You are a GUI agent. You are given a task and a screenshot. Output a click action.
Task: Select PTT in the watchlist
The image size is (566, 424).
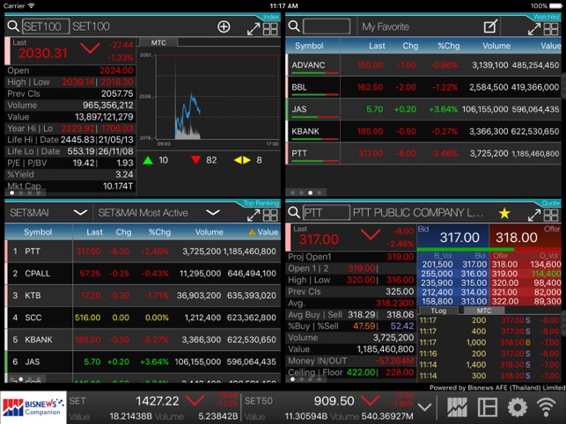click(423, 153)
